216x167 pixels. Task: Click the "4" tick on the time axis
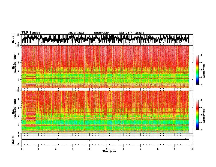[90, 149]
